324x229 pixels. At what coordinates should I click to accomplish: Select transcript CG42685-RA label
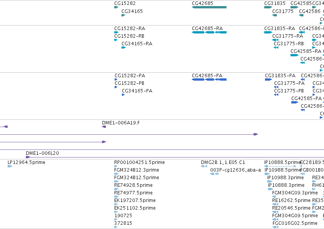pos(207,28)
